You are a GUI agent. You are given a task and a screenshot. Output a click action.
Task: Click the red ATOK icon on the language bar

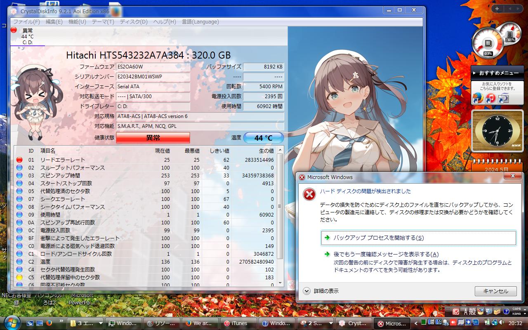456,311
